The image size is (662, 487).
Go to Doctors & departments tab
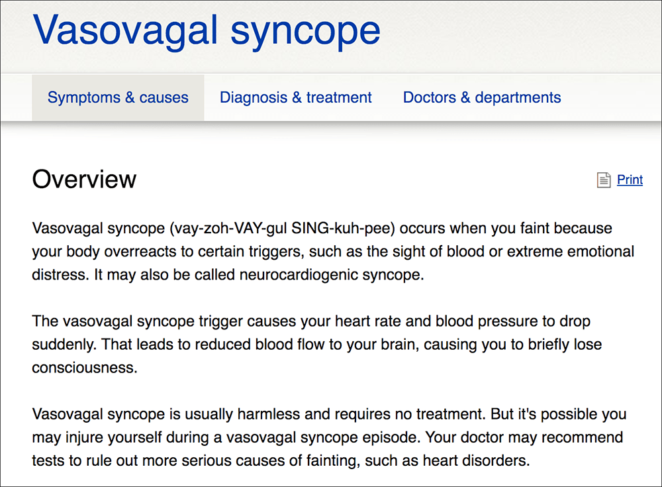tap(482, 97)
